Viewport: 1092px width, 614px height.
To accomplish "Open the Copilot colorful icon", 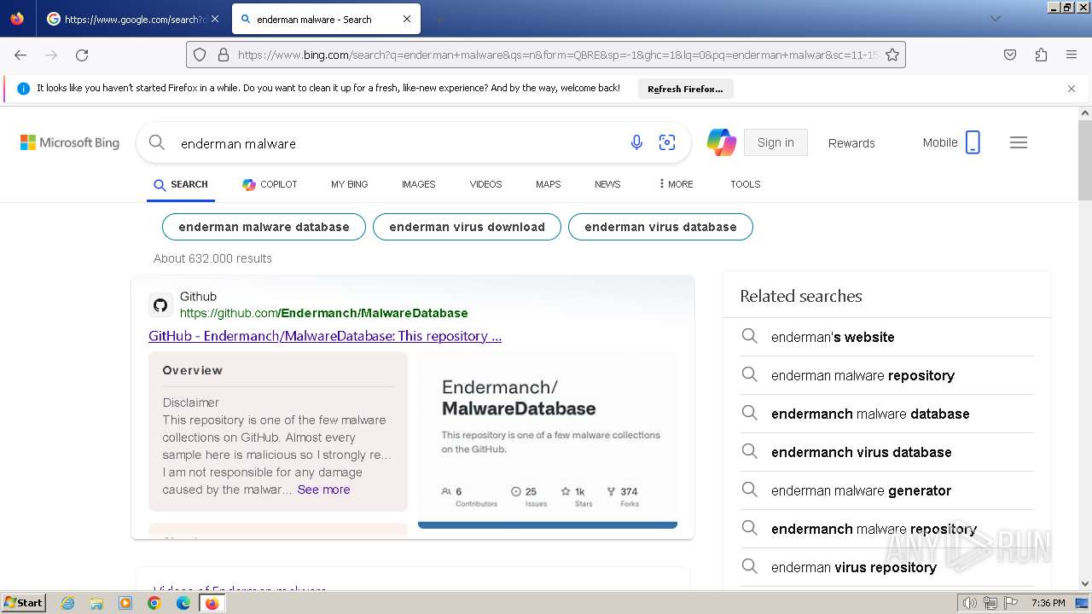I will coord(721,142).
